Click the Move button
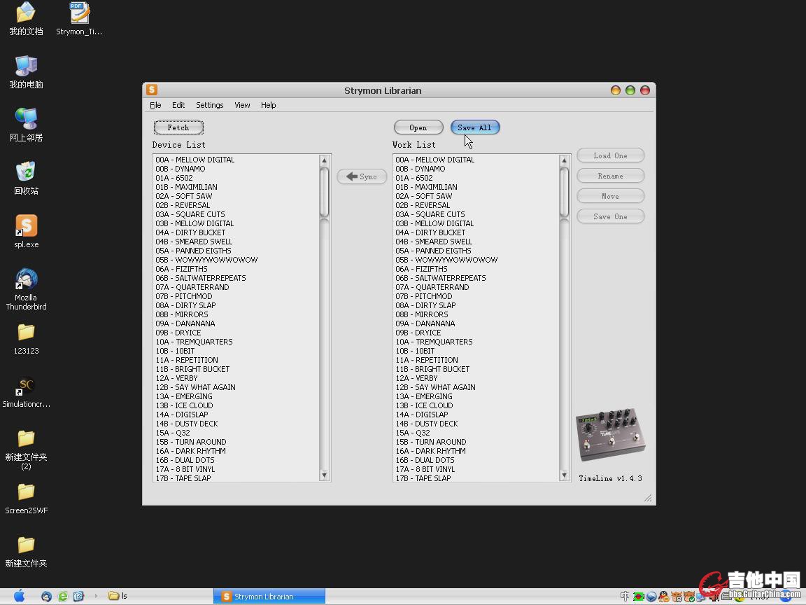This screenshot has height=605, width=806. (x=611, y=196)
